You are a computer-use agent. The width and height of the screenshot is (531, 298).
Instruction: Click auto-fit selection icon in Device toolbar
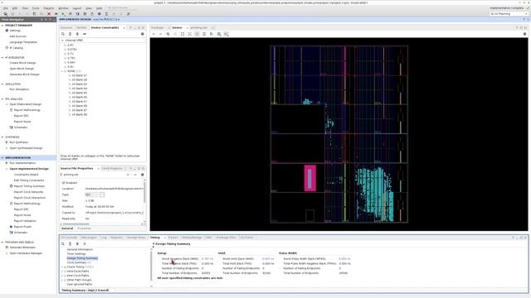[x=197, y=34]
